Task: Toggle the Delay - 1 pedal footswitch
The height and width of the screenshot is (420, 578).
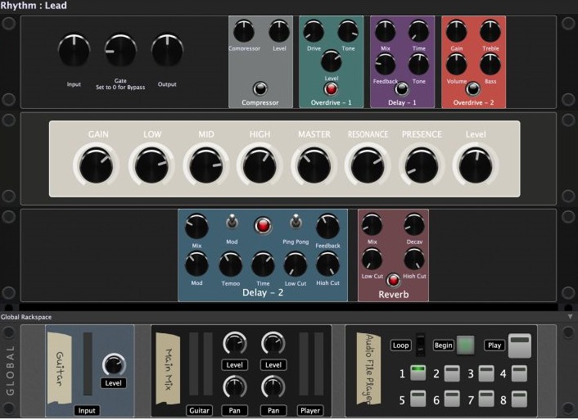Action: (403, 88)
